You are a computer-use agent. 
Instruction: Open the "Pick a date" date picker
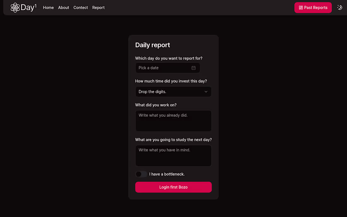point(168,67)
